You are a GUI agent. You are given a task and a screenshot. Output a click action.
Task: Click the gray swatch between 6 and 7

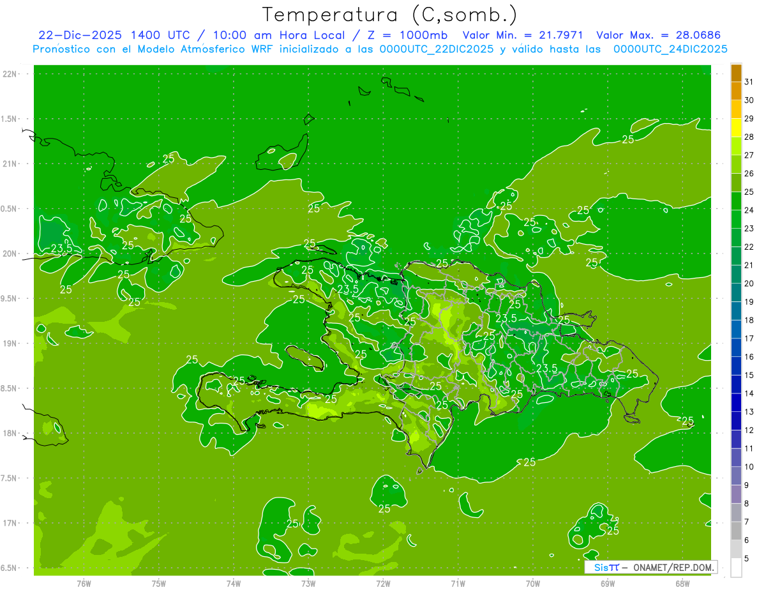click(x=736, y=531)
